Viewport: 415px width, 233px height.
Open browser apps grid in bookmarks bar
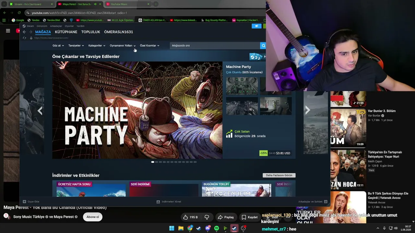(4, 20)
